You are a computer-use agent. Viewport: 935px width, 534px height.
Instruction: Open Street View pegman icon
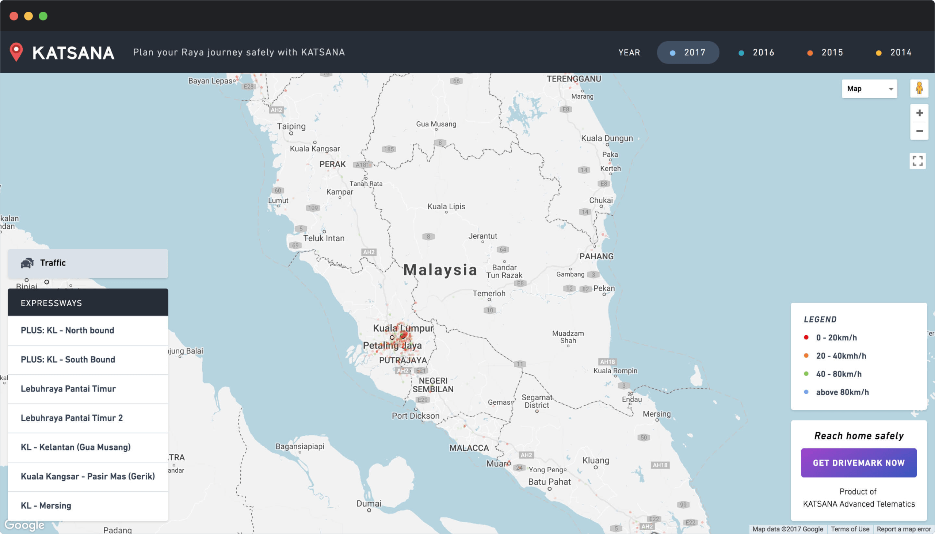click(919, 88)
